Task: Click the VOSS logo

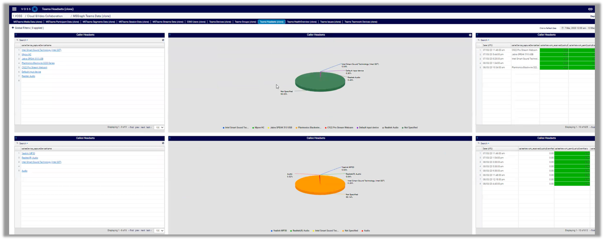Action: (x=29, y=9)
